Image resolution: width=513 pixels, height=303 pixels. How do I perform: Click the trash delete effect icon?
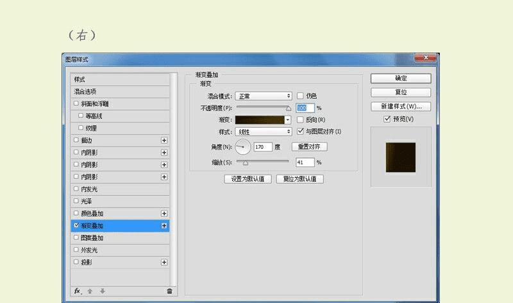[169, 291]
